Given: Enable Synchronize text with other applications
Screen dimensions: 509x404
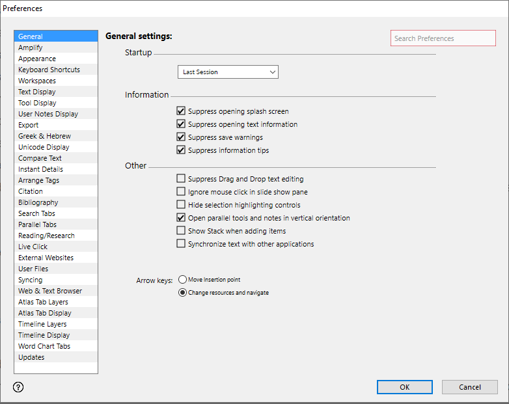Looking at the screenshot, I should coord(181,244).
